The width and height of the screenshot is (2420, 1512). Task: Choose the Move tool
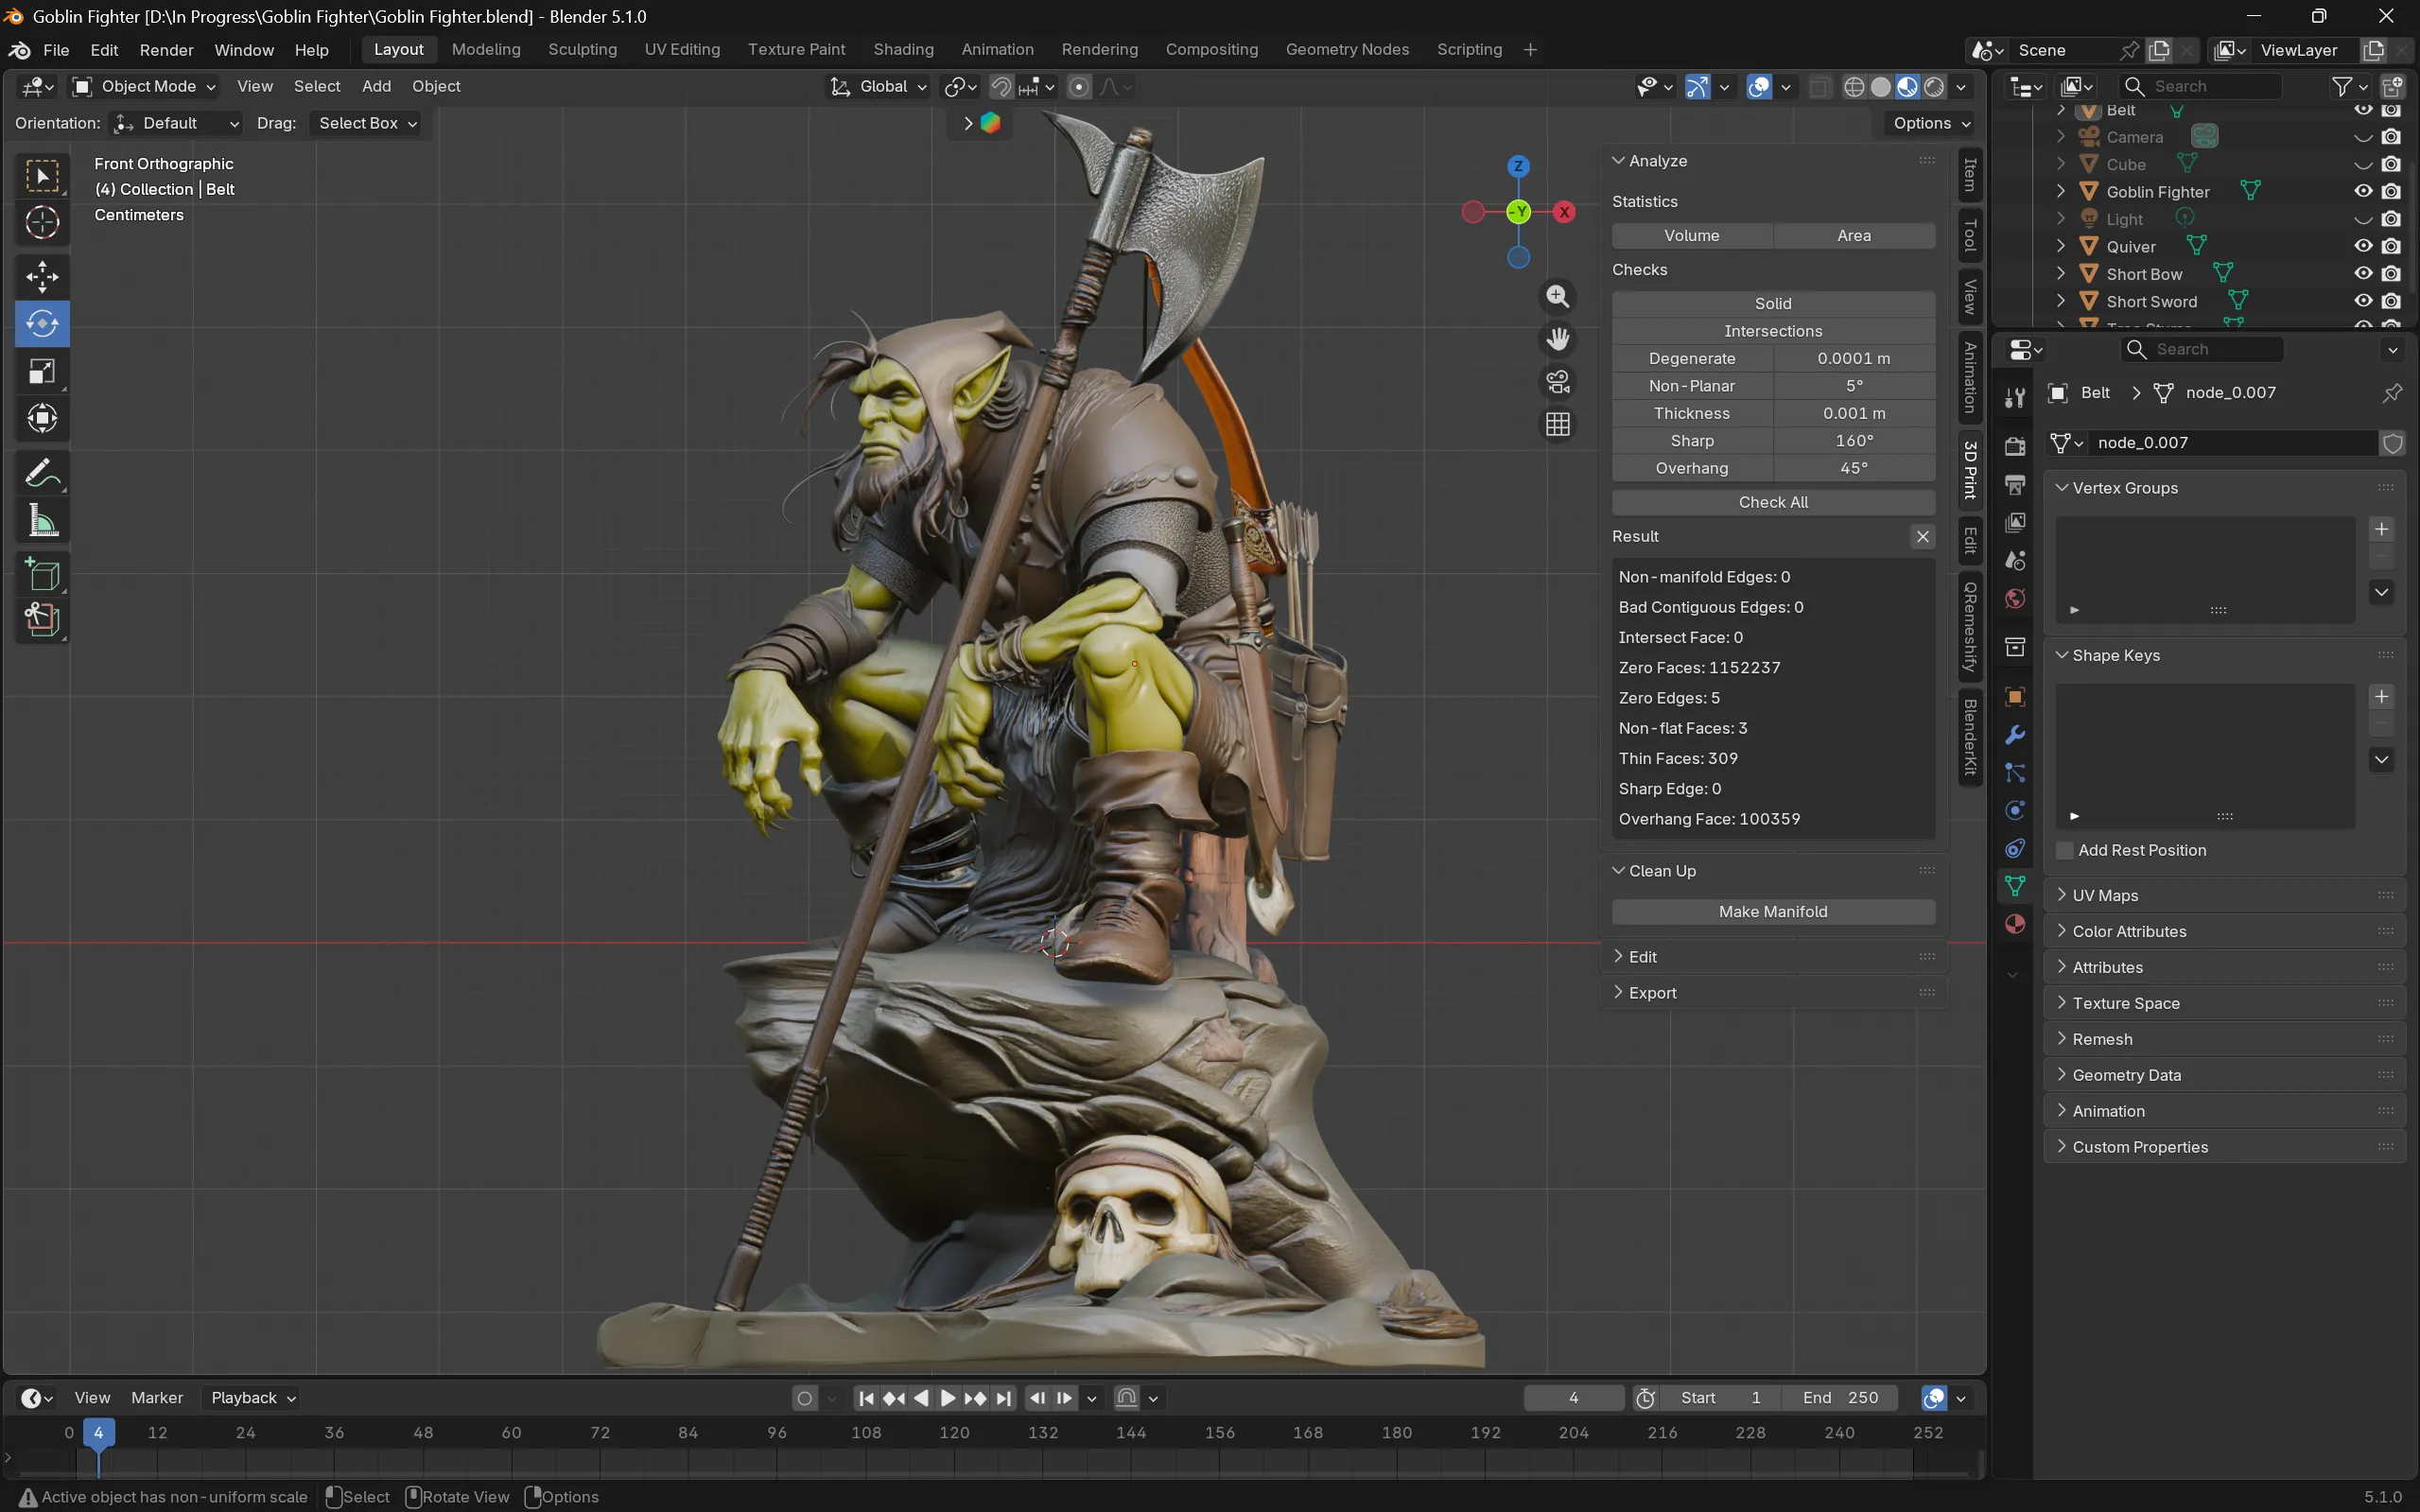pos(42,276)
